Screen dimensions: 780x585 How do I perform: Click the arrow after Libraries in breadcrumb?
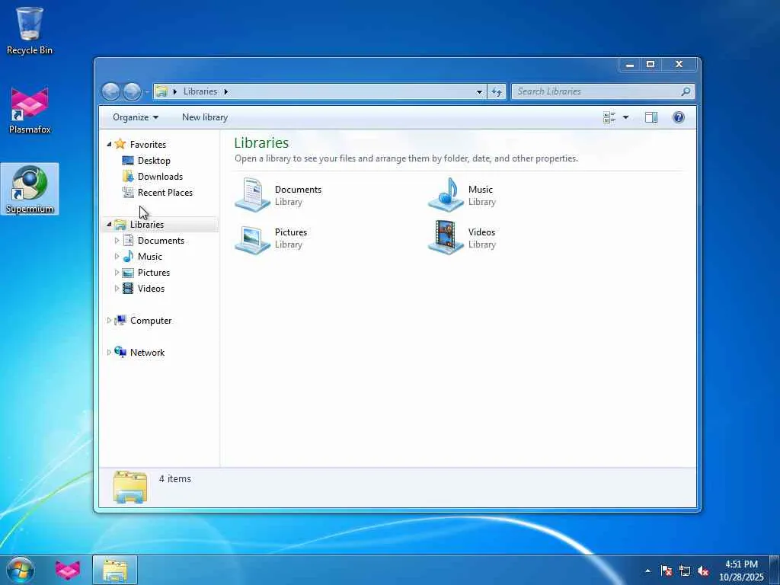point(225,91)
